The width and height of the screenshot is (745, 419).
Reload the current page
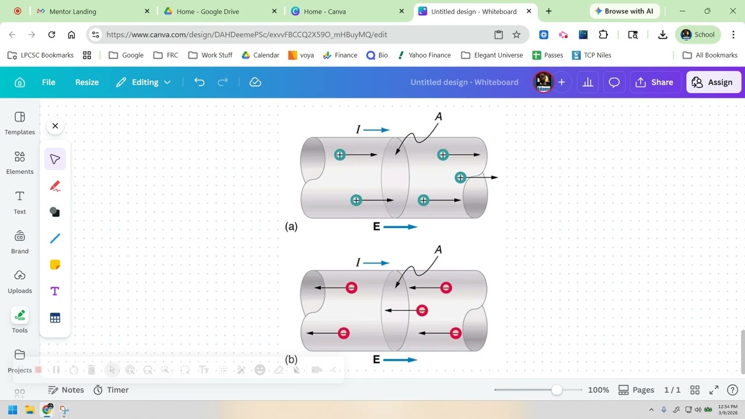[x=52, y=34]
